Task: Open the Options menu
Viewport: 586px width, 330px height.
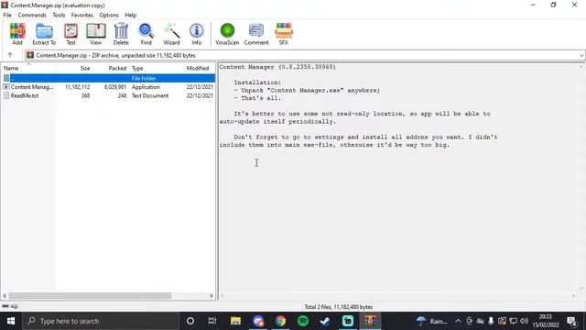Action: (109, 15)
